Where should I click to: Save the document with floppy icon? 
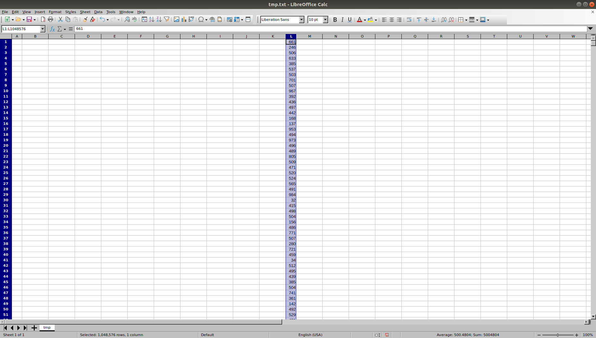pyautogui.click(x=29, y=20)
